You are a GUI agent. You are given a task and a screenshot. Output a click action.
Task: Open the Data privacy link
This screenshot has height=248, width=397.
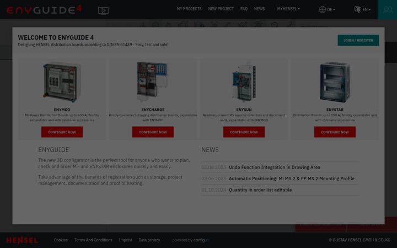149,240
